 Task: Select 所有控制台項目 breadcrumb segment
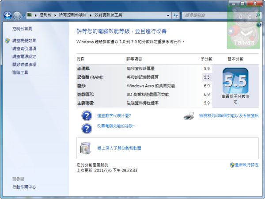pos(73,15)
